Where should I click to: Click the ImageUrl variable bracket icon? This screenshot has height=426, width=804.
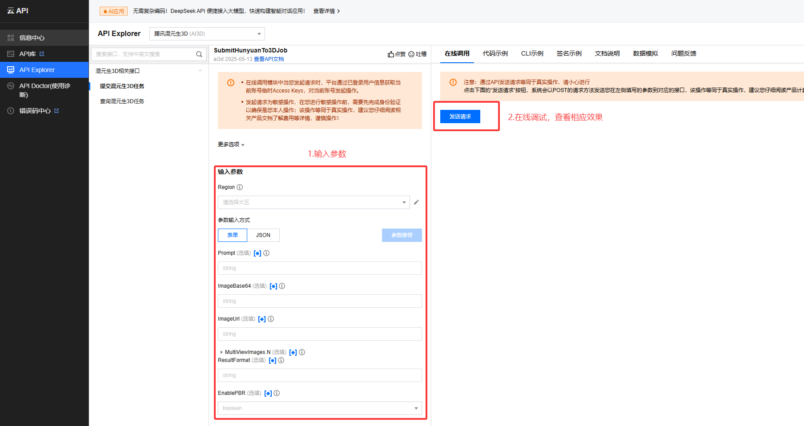pos(262,319)
